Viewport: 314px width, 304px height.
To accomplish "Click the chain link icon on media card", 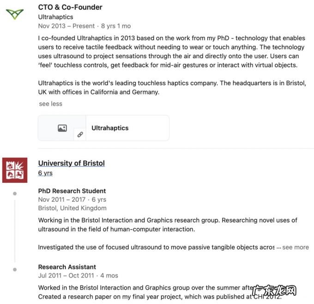I will (80, 135).
